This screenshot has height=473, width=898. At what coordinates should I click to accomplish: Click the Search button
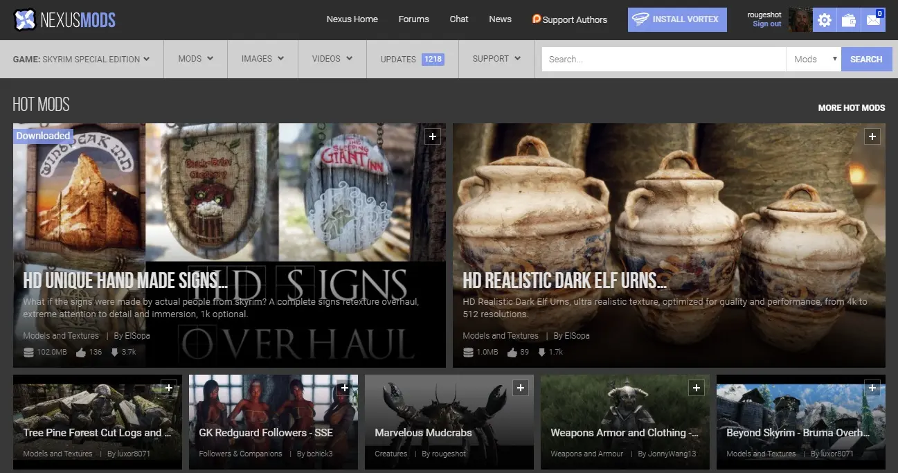pos(866,59)
